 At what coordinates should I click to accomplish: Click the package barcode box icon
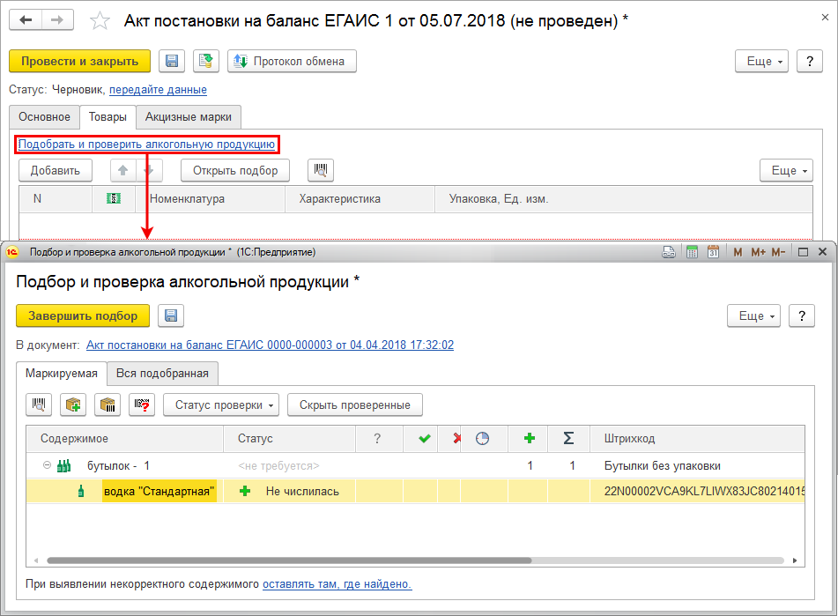[x=108, y=405]
